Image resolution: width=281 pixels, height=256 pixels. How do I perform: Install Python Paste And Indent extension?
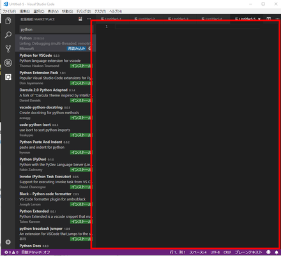81,153
